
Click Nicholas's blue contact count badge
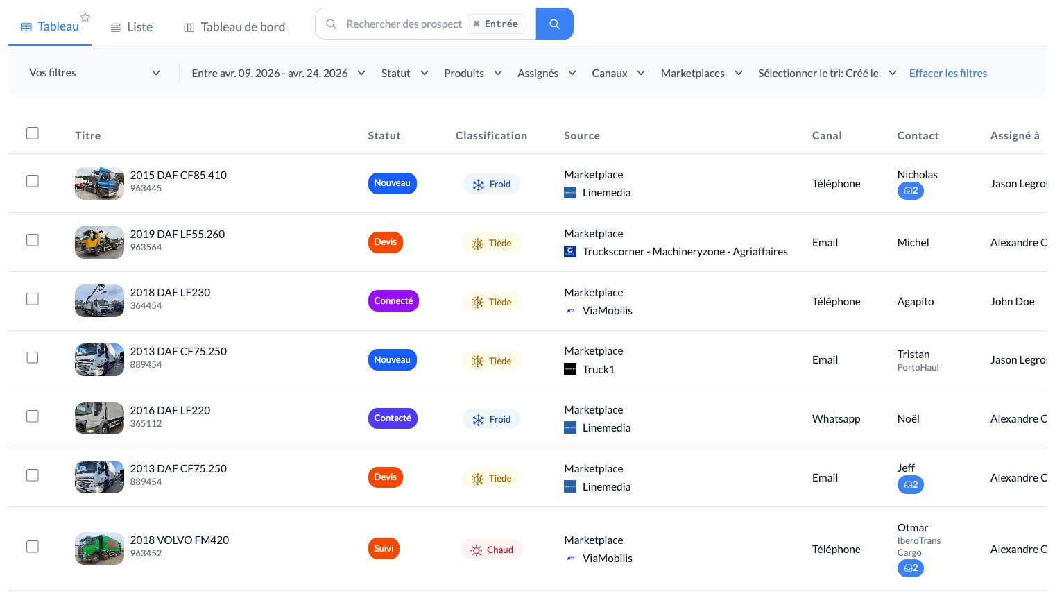point(910,191)
